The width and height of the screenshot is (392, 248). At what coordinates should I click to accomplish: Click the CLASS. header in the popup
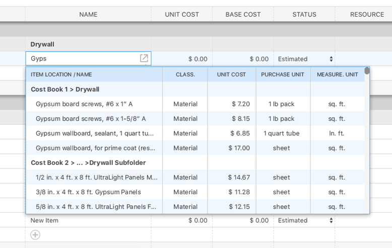[185, 74]
